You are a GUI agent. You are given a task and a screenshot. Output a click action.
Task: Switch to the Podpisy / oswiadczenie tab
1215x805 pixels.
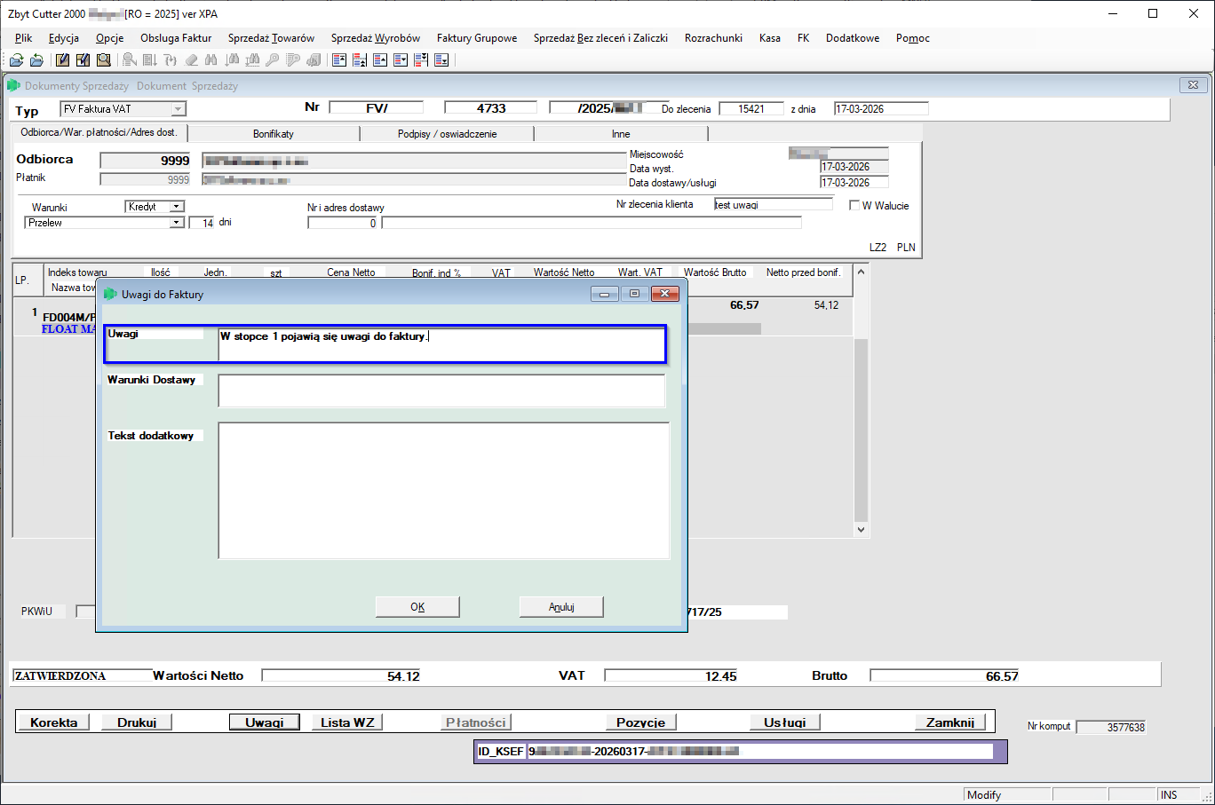447,134
